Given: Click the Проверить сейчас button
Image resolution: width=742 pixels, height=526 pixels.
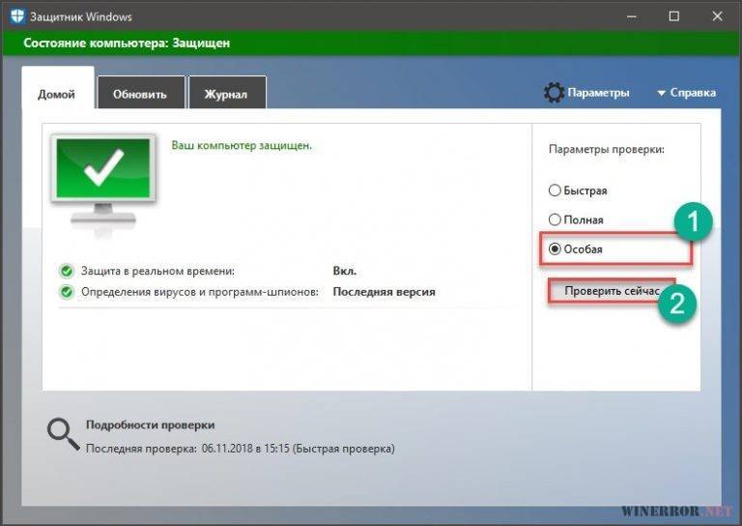Looking at the screenshot, I should point(612,291).
